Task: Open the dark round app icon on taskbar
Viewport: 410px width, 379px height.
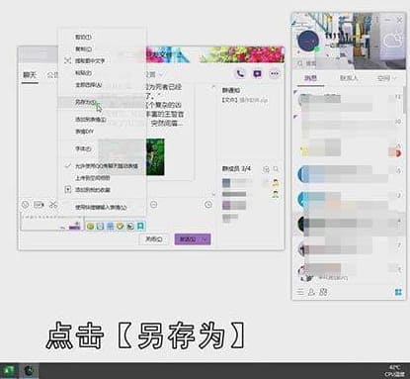Action: 29,371
